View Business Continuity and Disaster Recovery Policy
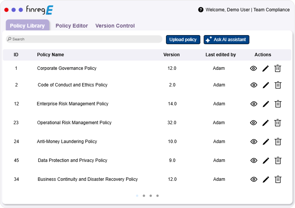The height and width of the screenshot is (208, 295). 254,179
